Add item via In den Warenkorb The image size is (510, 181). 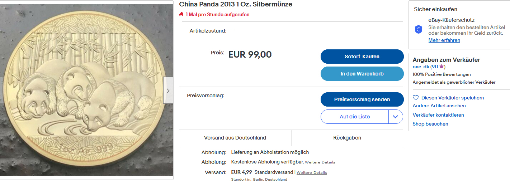362,74
